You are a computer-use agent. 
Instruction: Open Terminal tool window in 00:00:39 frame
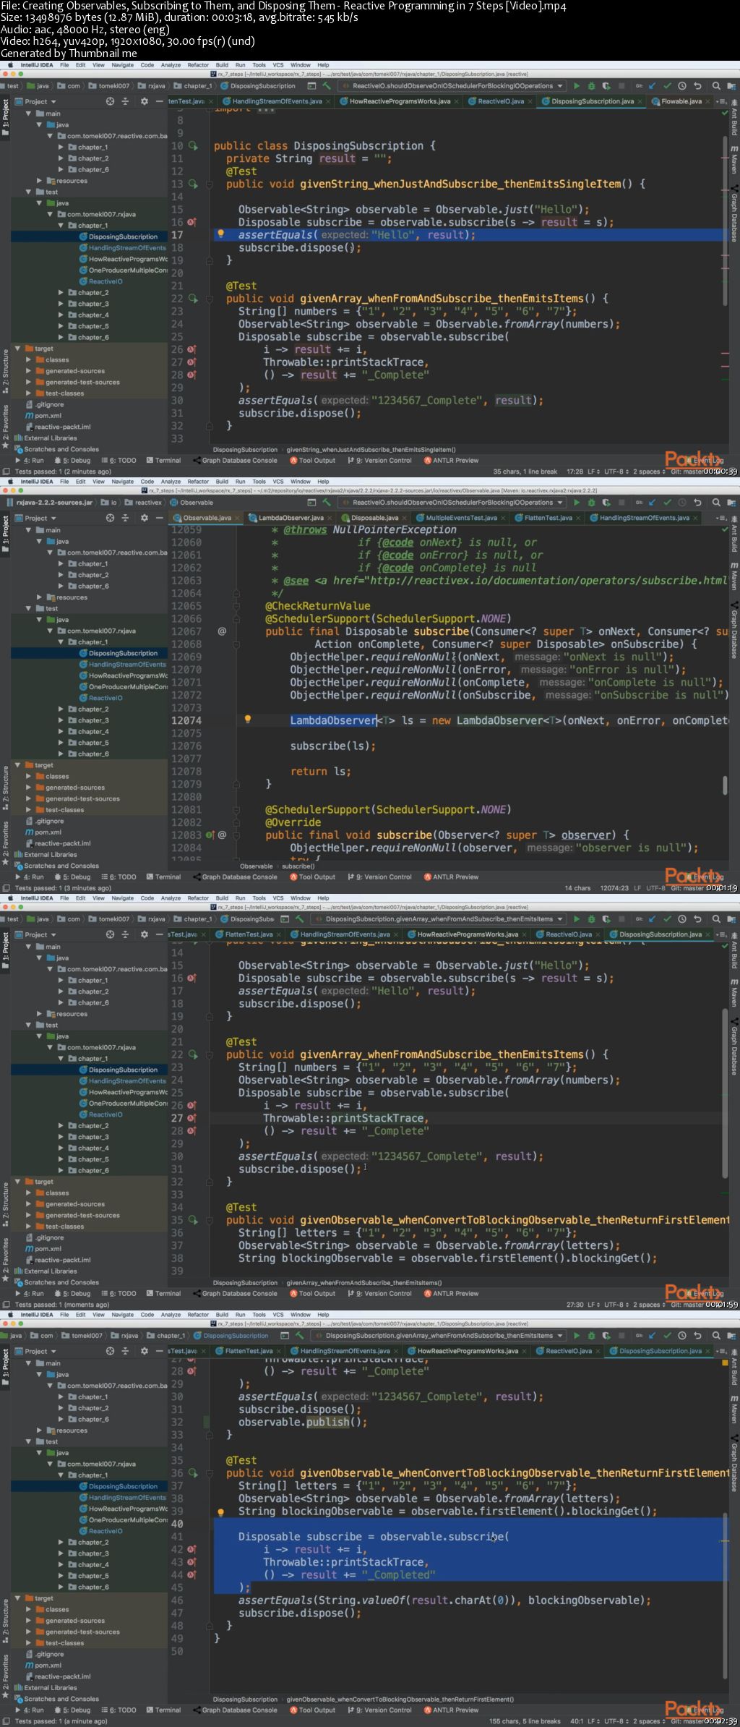click(163, 461)
